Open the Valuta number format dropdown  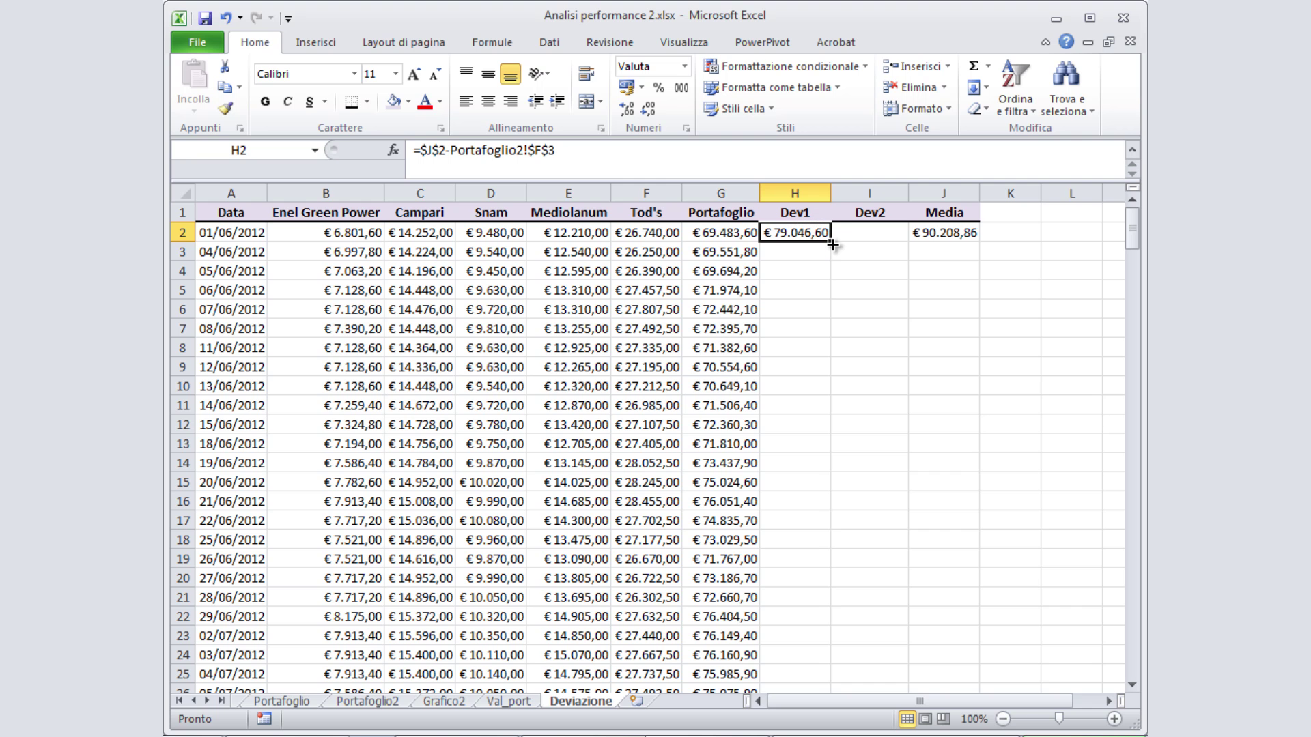[x=684, y=66]
